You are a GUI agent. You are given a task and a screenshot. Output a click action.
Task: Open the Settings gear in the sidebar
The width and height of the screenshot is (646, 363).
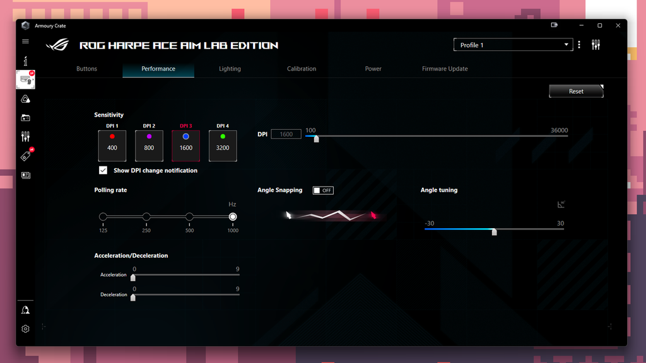click(25, 328)
